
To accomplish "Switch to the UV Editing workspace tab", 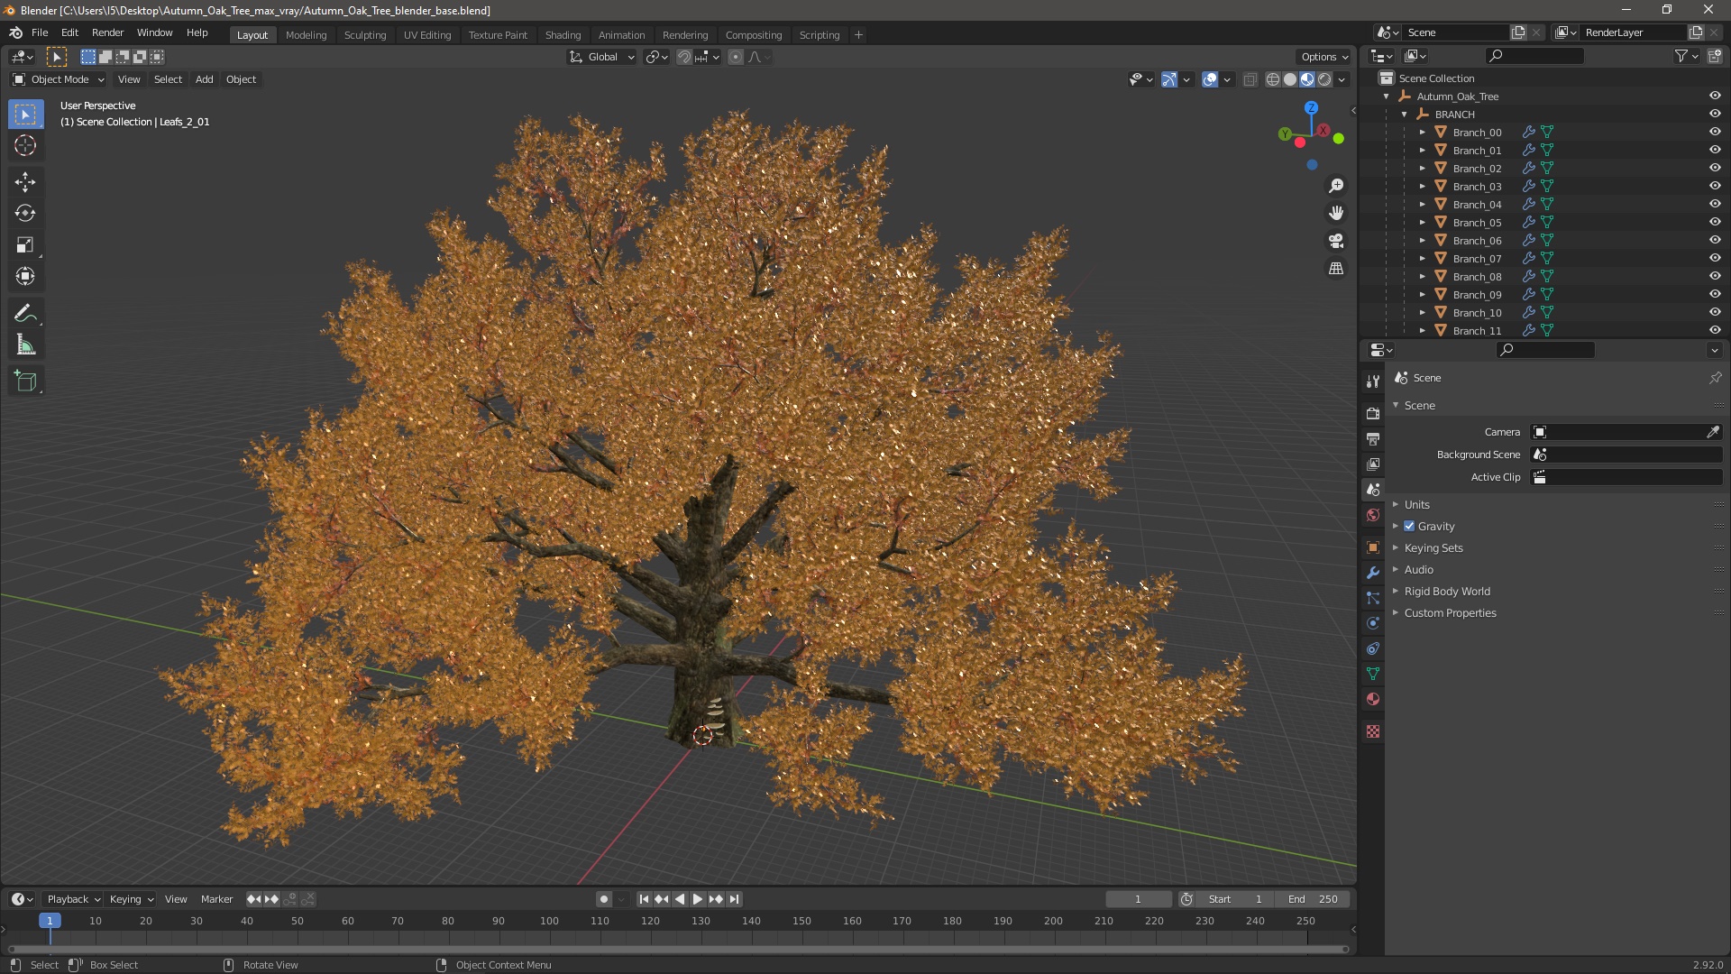I will point(427,34).
